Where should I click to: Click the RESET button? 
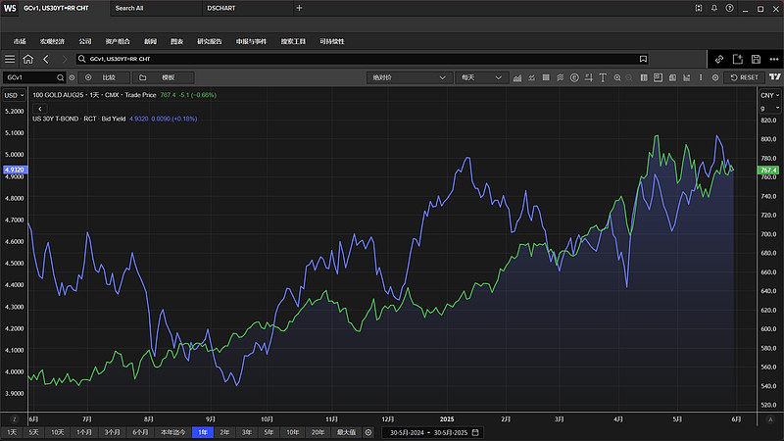pos(744,77)
